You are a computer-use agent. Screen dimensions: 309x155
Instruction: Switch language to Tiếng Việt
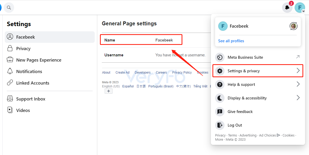tap(200, 86)
